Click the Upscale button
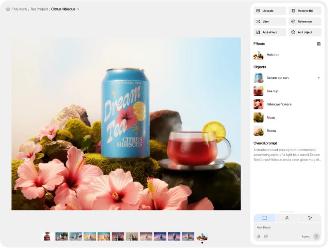Image resolution: width=328 pixels, height=248 pixels. [x=270, y=11]
